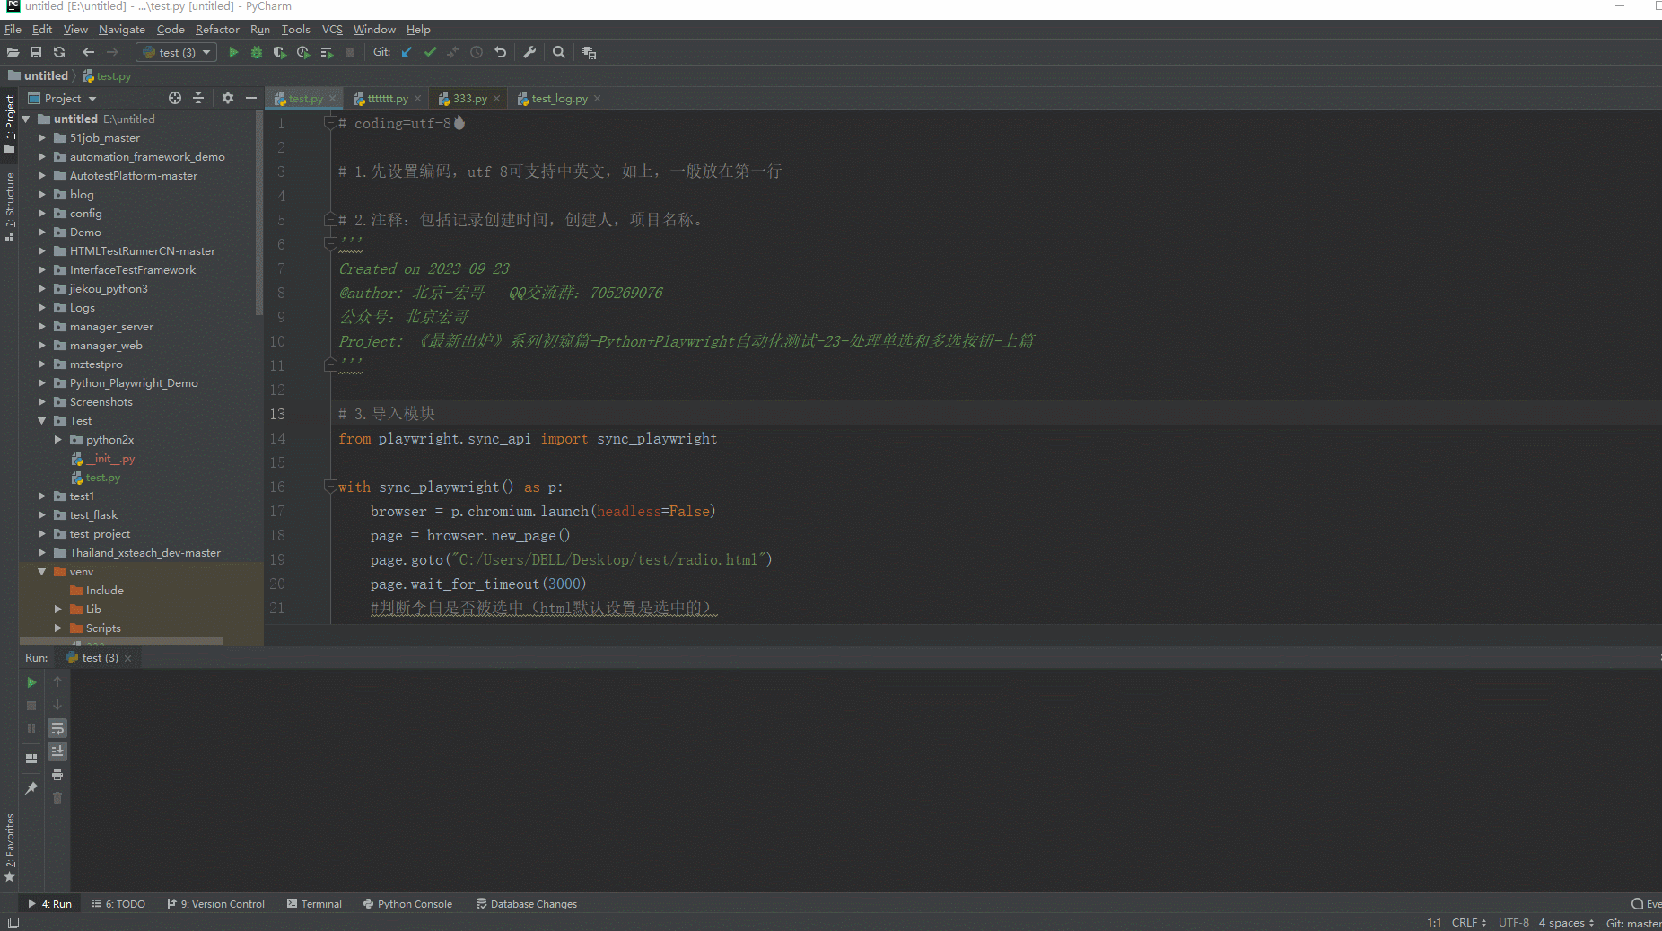Revert changes with the Git rollback icon
Screen dimensions: 1662x931
(x=501, y=52)
